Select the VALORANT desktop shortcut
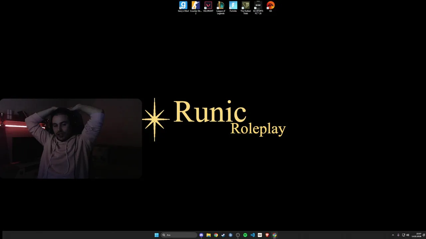Image resolution: width=426 pixels, height=239 pixels. tap(208, 7)
